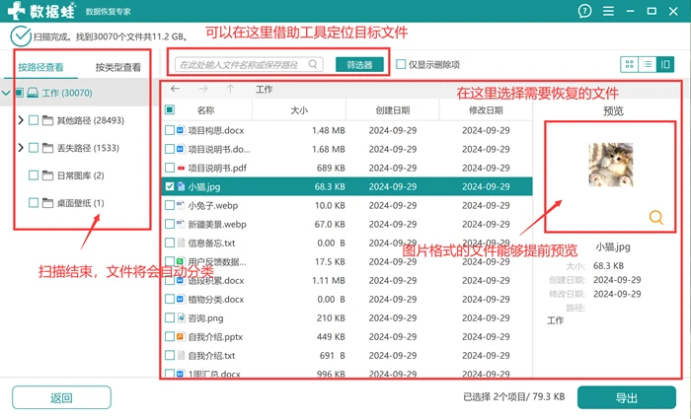Expand the 丢失路径 folder arrow
Viewport: 691px width, 419px height.
21,148
